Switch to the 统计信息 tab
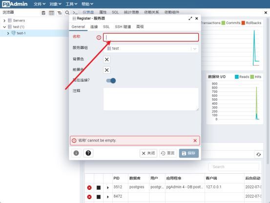Screen dimensions: 270x203 pos(131,12)
